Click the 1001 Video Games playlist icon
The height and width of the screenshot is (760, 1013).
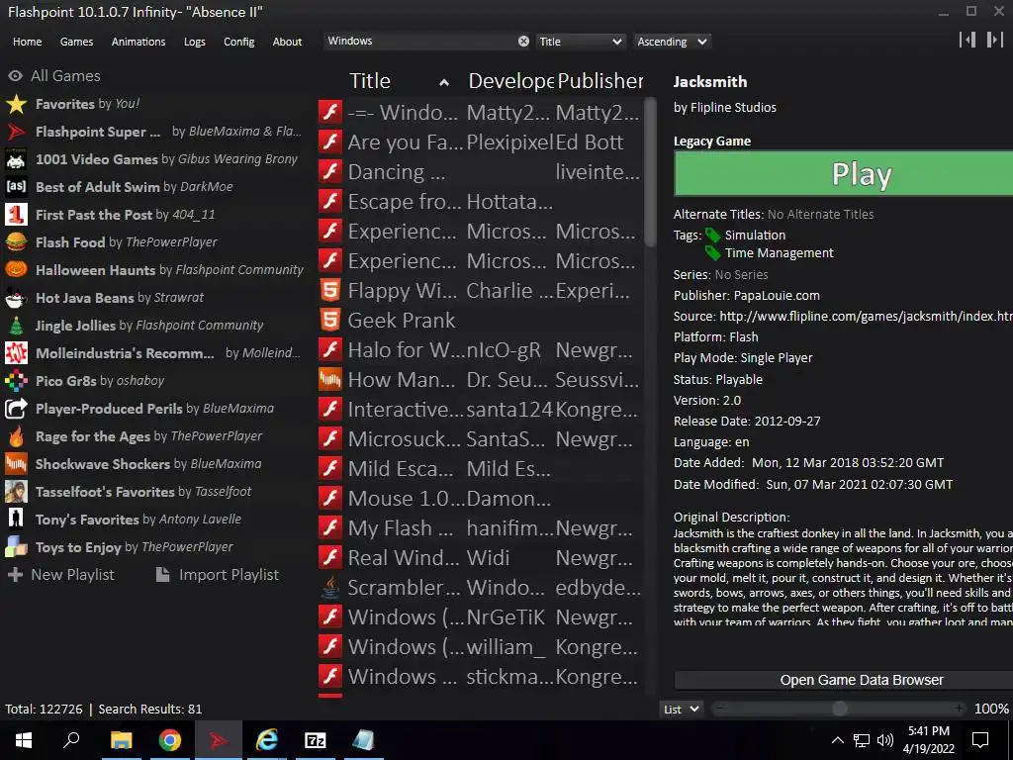tap(16, 159)
